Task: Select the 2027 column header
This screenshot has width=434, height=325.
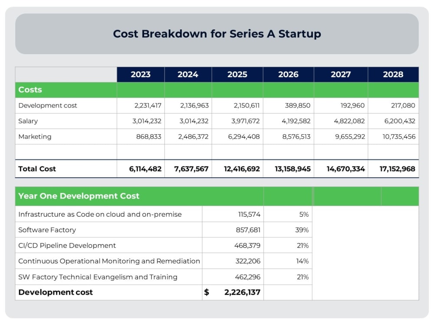Action: tap(341, 74)
